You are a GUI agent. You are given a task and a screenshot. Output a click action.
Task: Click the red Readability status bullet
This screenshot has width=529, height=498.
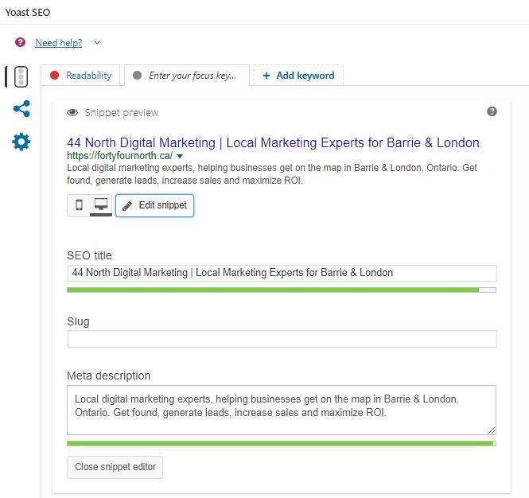[x=54, y=76]
